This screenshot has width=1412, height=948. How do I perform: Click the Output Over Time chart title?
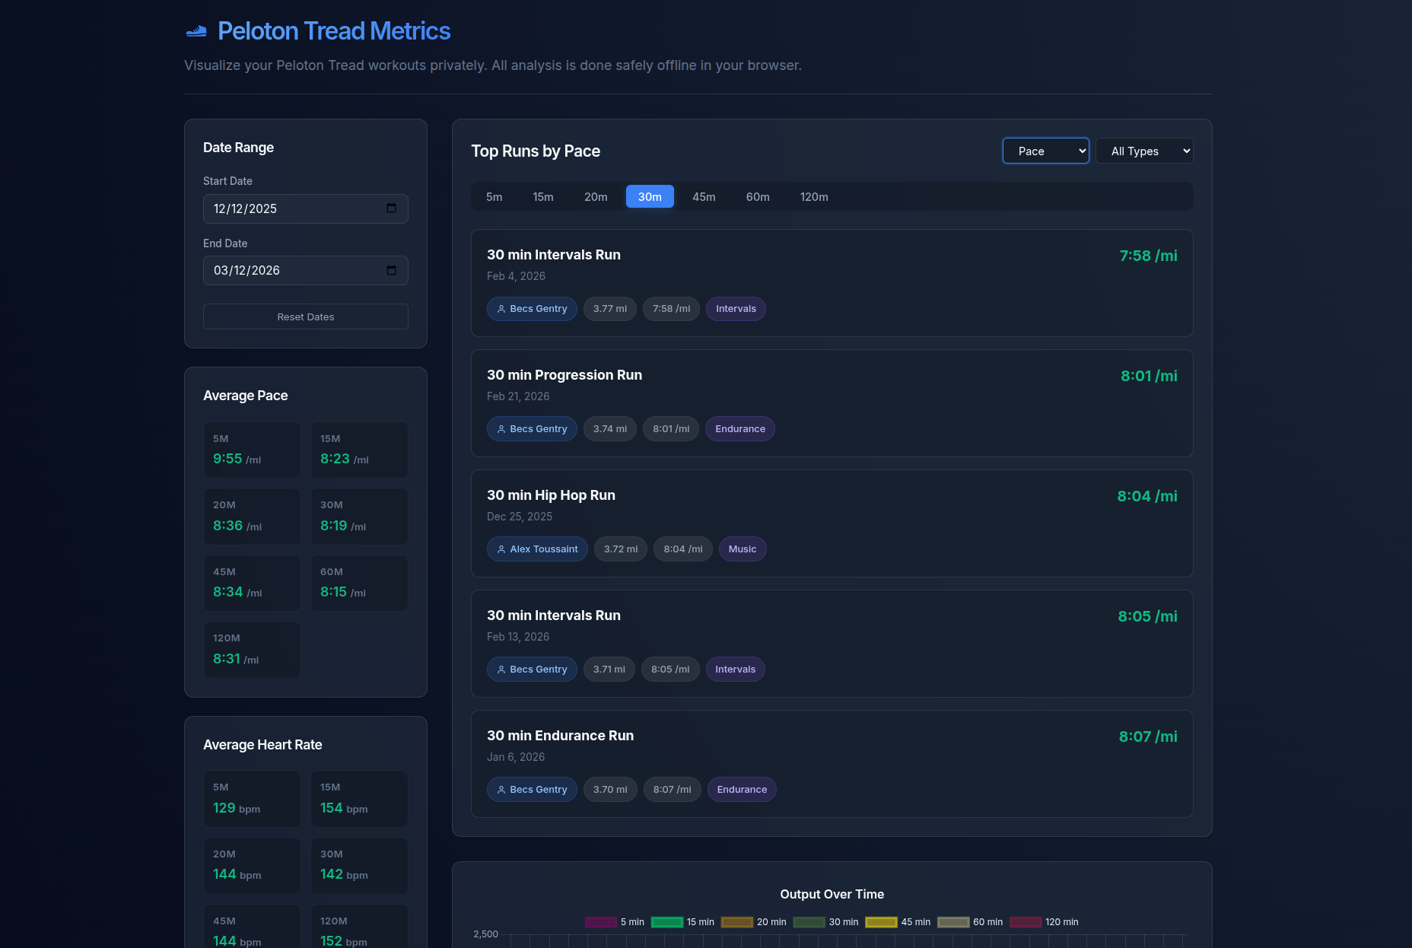(x=832, y=895)
